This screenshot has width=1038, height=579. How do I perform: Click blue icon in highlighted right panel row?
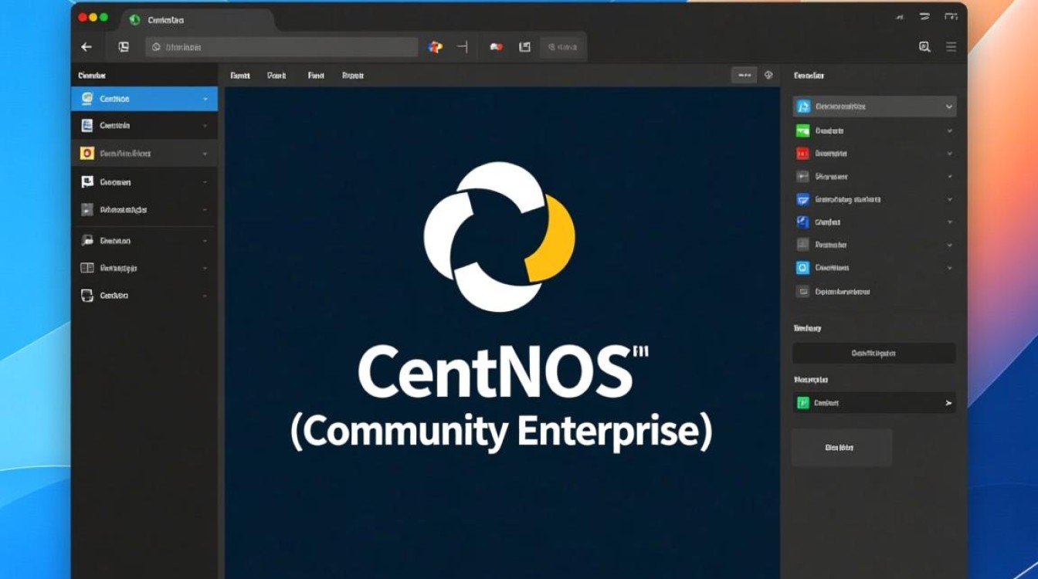pos(803,107)
